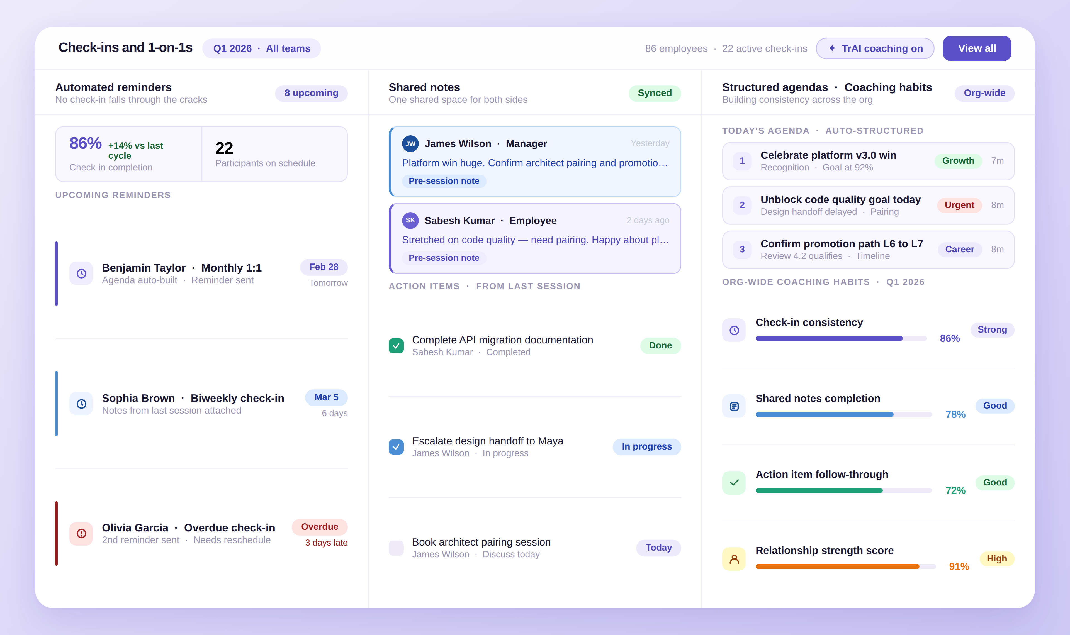Open 8 upcoming reminders pill
The height and width of the screenshot is (635, 1070).
point(311,93)
